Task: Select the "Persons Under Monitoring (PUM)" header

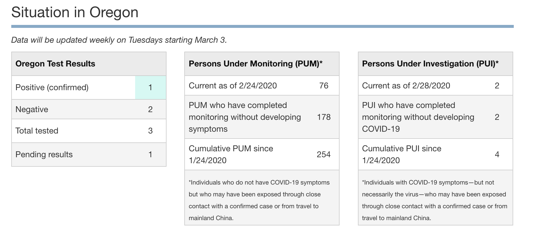Action: [x=255, y=64]
